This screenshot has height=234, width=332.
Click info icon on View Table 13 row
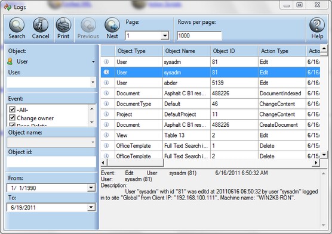point(106,135)
